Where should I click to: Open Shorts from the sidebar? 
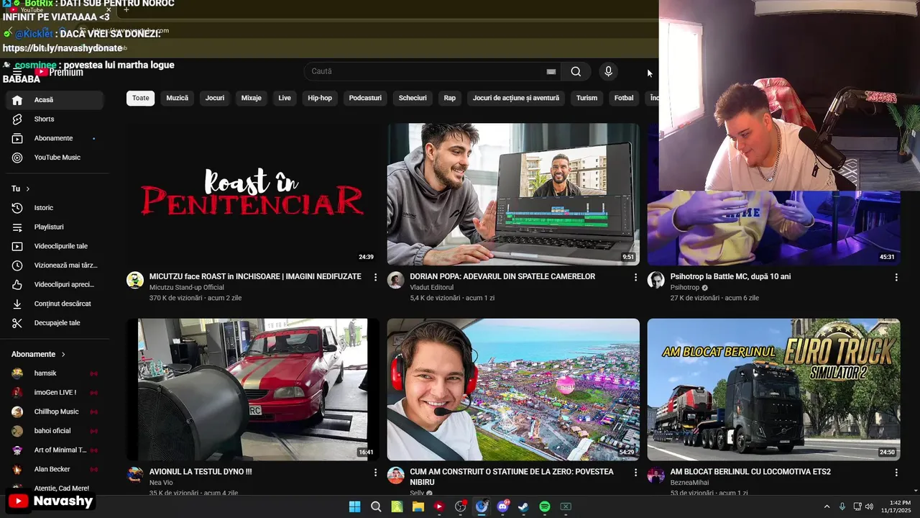(55, 119)
